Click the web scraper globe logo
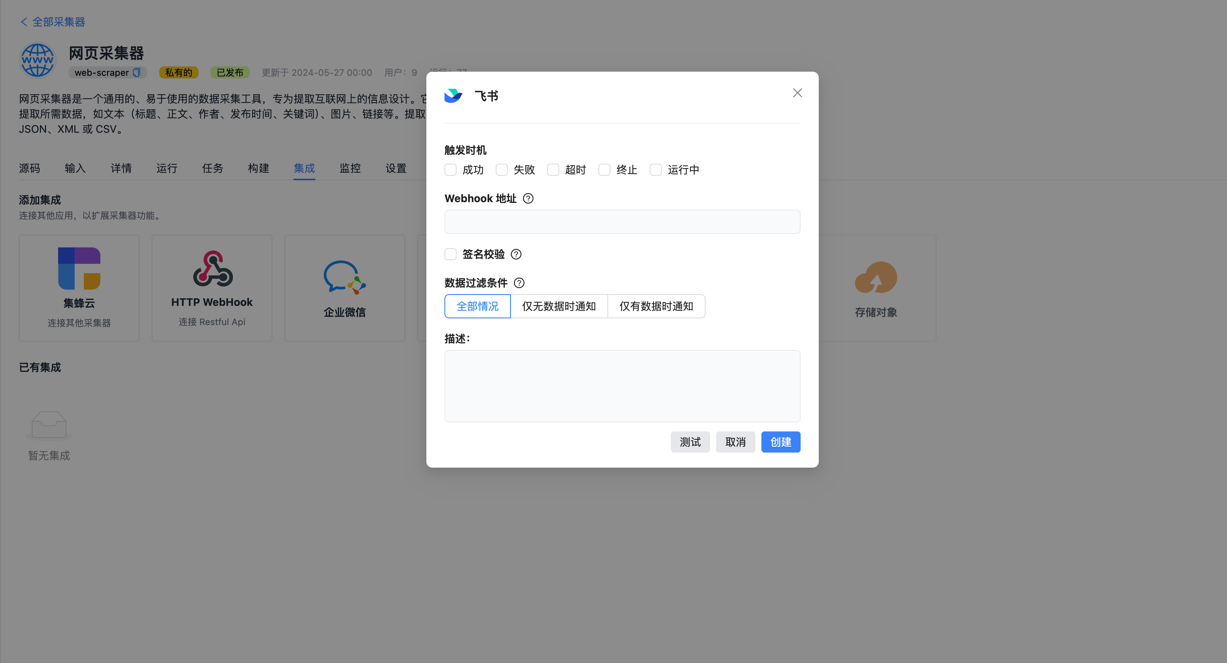Image resolution: width=1227 pixels, height=663 pixels. pyautogui.click(x=38, y=60)
